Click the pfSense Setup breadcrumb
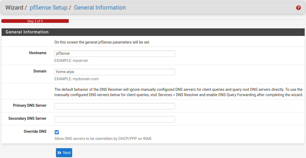 (x=48, y=8)
